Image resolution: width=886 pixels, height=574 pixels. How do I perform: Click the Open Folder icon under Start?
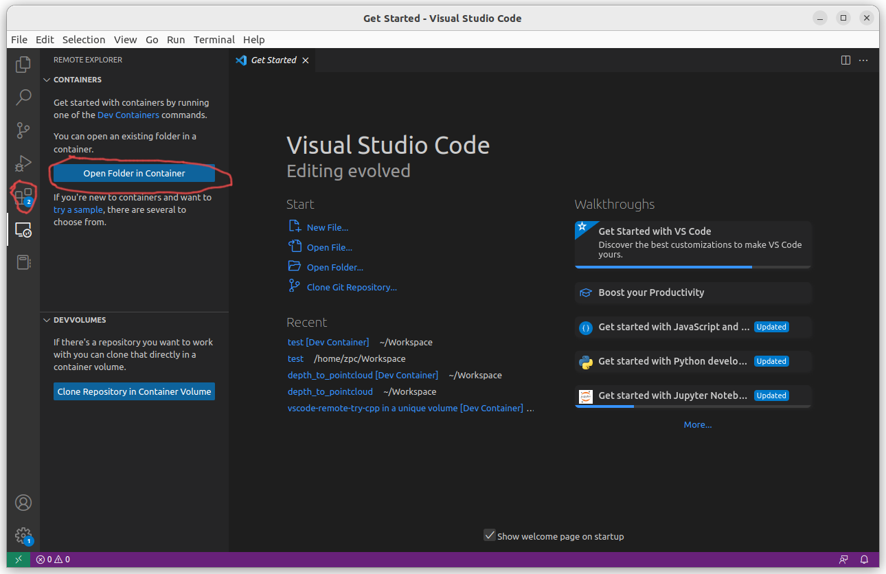pyautogui.click(x=295, y=266)
